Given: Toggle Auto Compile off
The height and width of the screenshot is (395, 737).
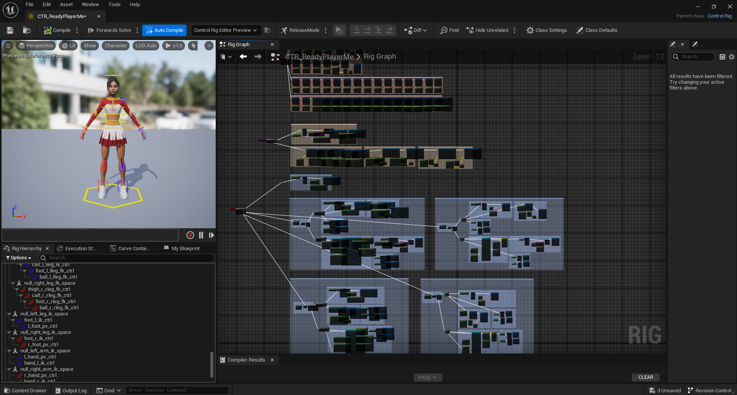Looking at the screenshot, I should 164,30.
